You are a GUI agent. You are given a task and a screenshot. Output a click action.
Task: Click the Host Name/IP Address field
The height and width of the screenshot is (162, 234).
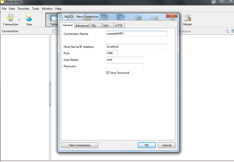coord(136,47)
